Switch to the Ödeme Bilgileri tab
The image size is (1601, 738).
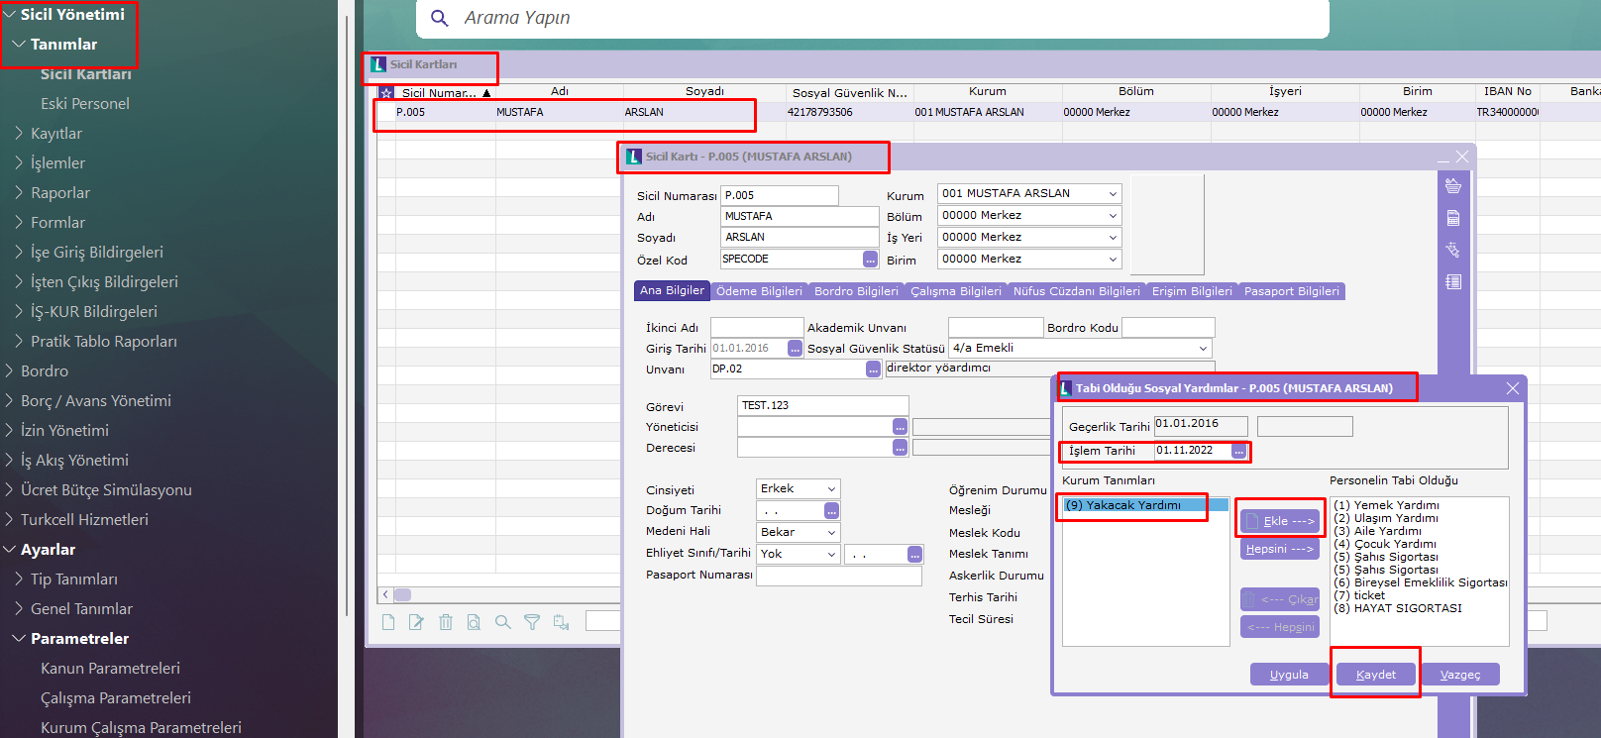coord(759,291)
